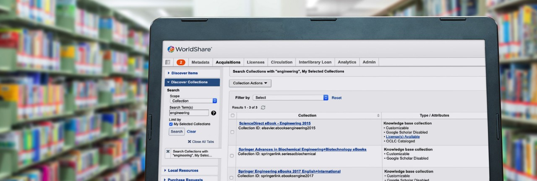Open the orange notification badge showing 2

click(x=181, y=62)
